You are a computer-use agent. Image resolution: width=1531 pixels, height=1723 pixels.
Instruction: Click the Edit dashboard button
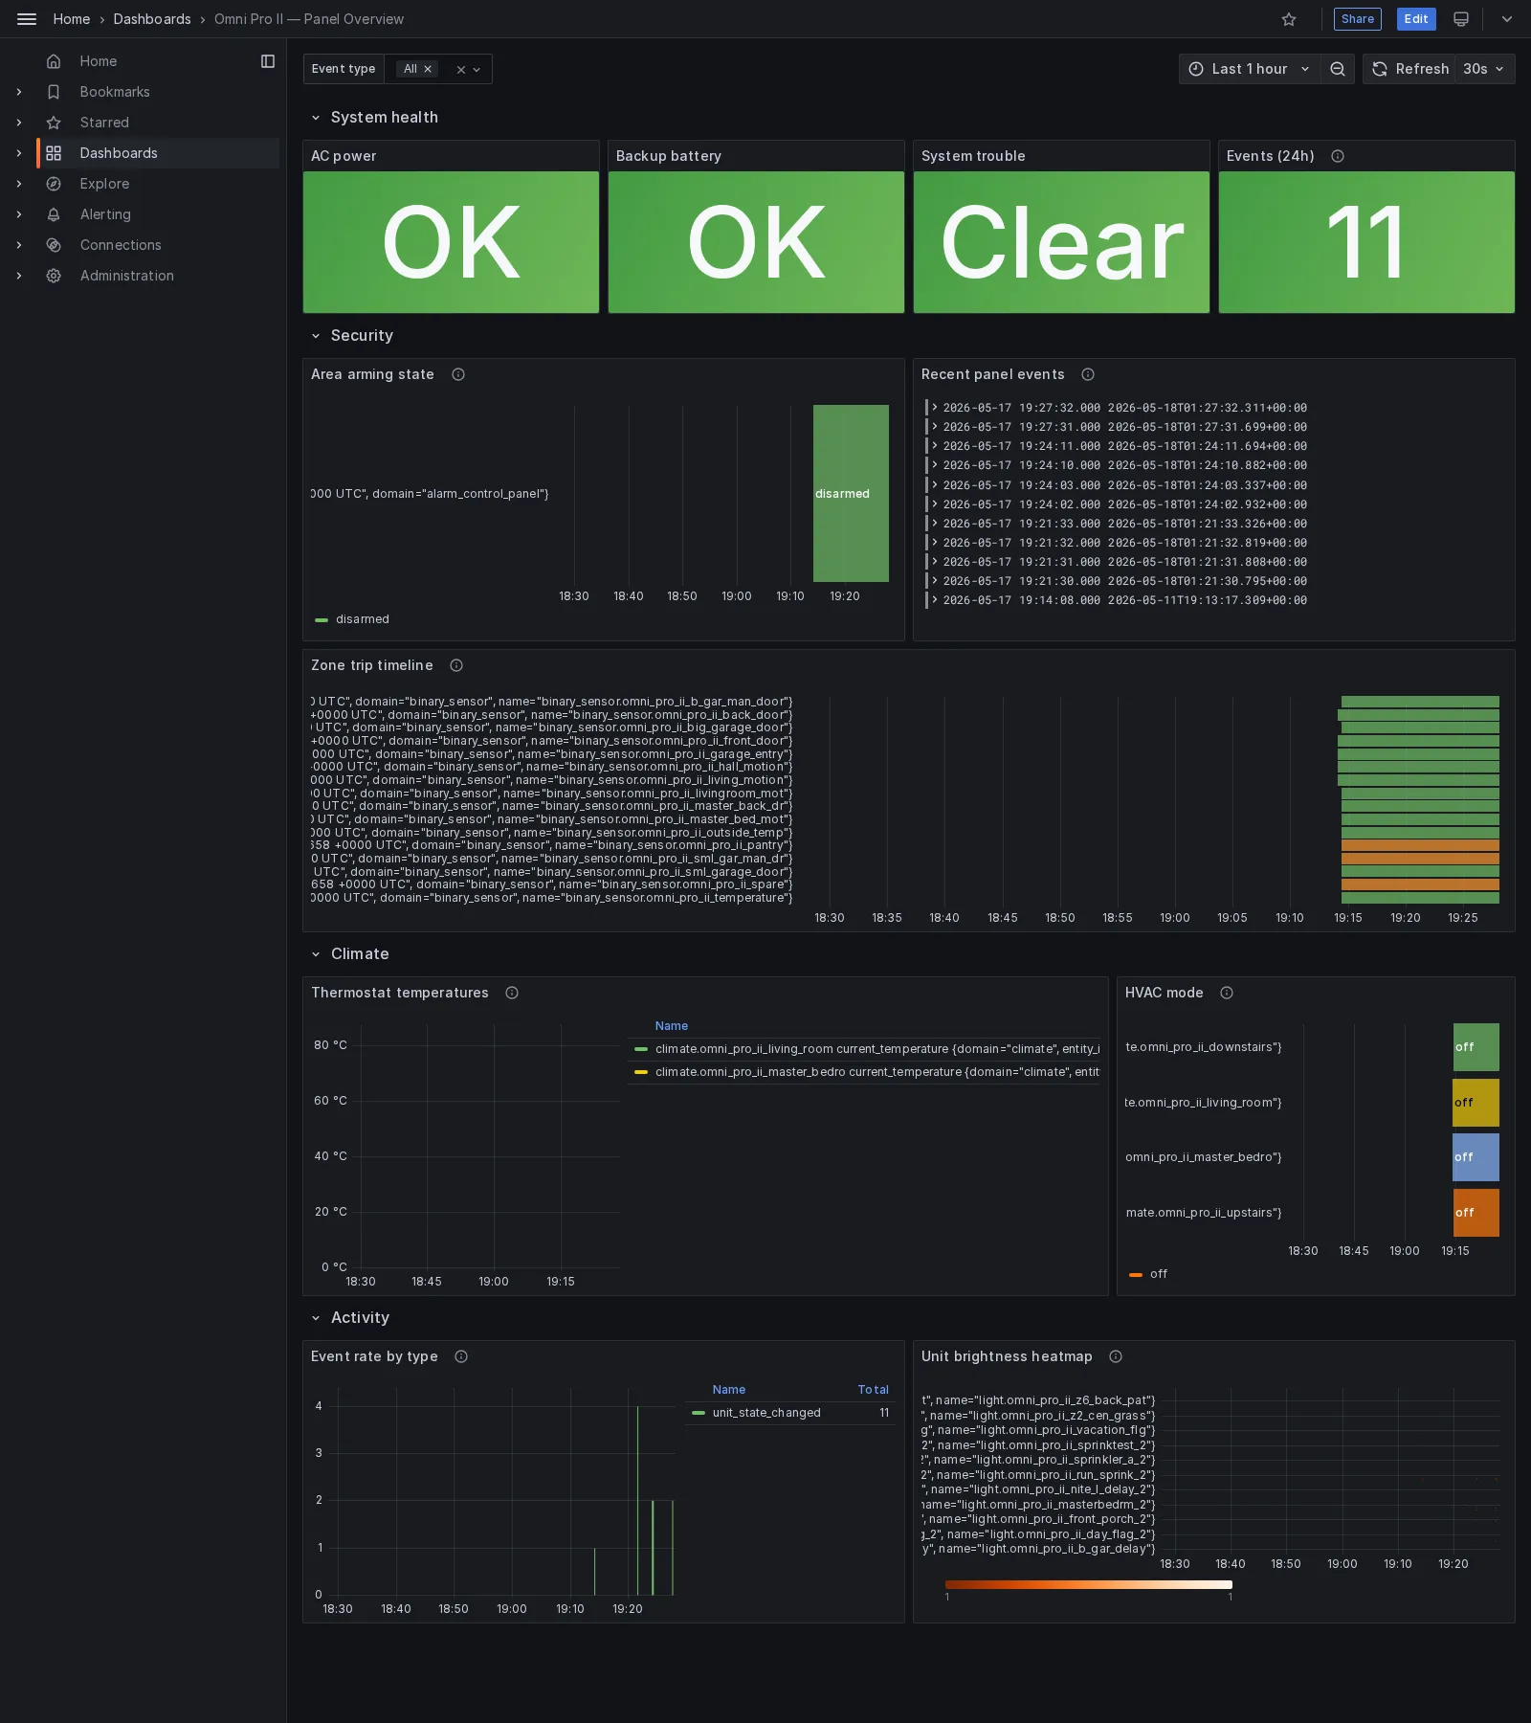(x=1416, y=19)
